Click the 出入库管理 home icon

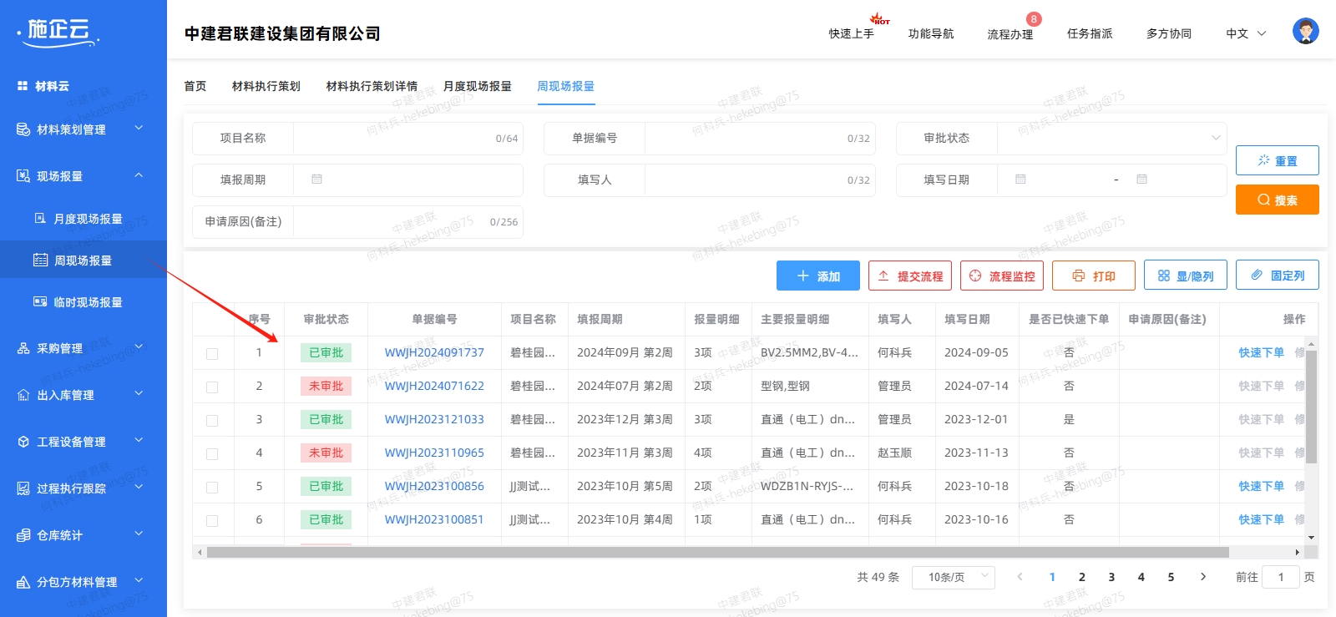[x=23, y=395]
